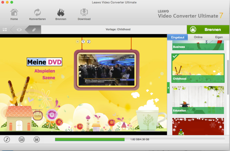230x151 pixels.
Task: Select the Meine DVD title text
Action: point(44,62)
